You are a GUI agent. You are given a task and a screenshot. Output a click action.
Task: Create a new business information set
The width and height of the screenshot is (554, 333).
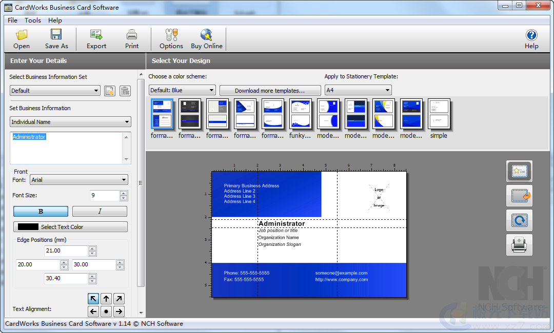[110, 90]
